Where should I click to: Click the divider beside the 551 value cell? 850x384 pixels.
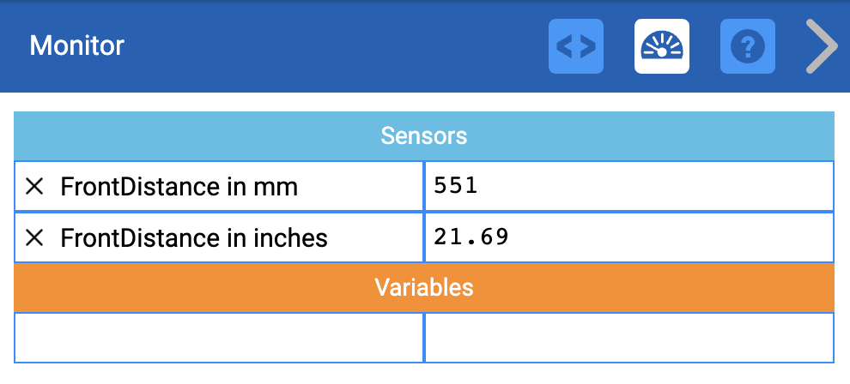[424, 186]
